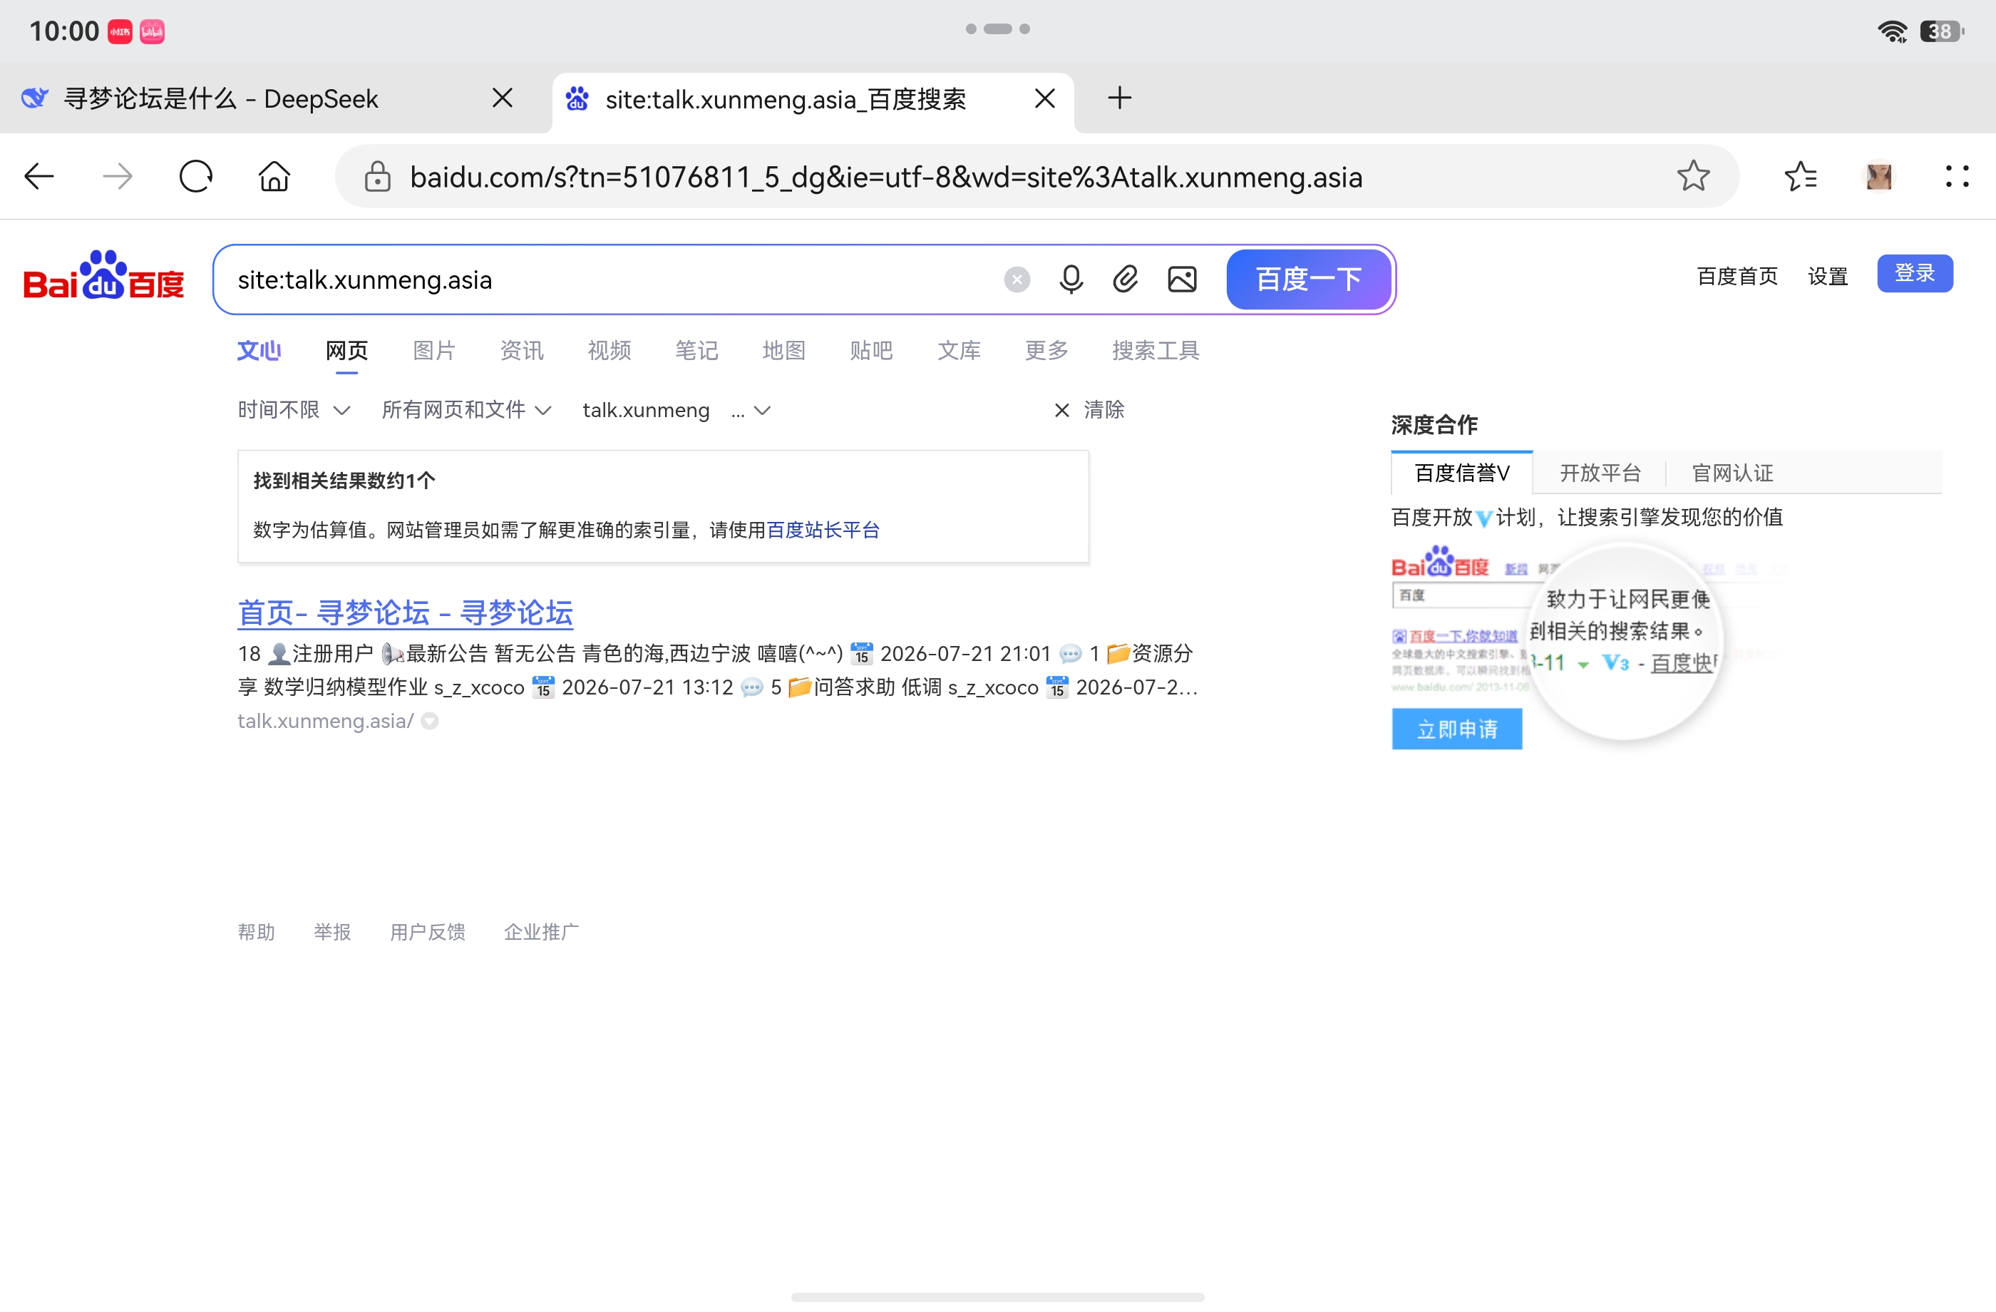
Task: Open 企业推广 footer link
Action: pyautogui.click(x=541, y=932)
